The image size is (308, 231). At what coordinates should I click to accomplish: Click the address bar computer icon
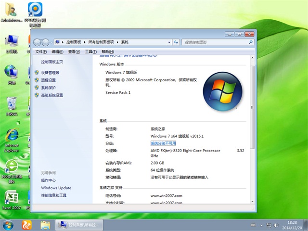click(57, 42)
